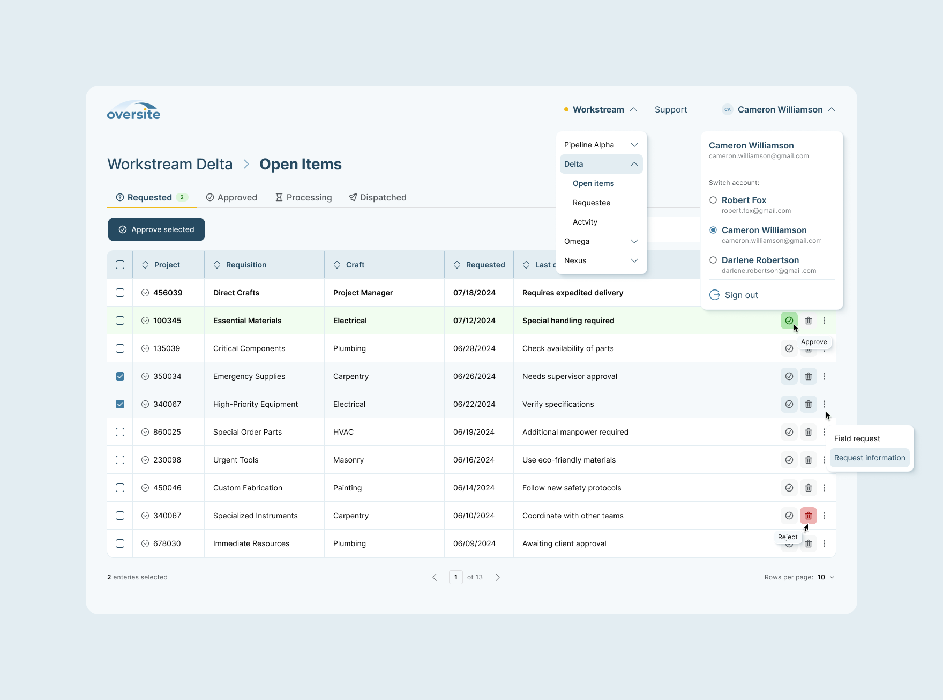The image size is (943, 700).
Task: Uncheck the Emergency Supplies row
Action: (120, 376)
